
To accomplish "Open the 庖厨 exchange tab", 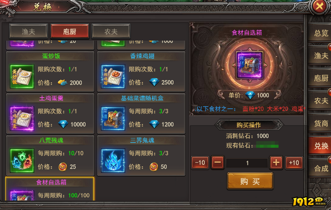I will point(70,31).
